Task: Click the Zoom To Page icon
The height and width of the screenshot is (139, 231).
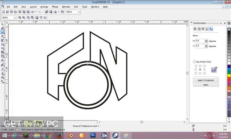Action: pos(37,18)
